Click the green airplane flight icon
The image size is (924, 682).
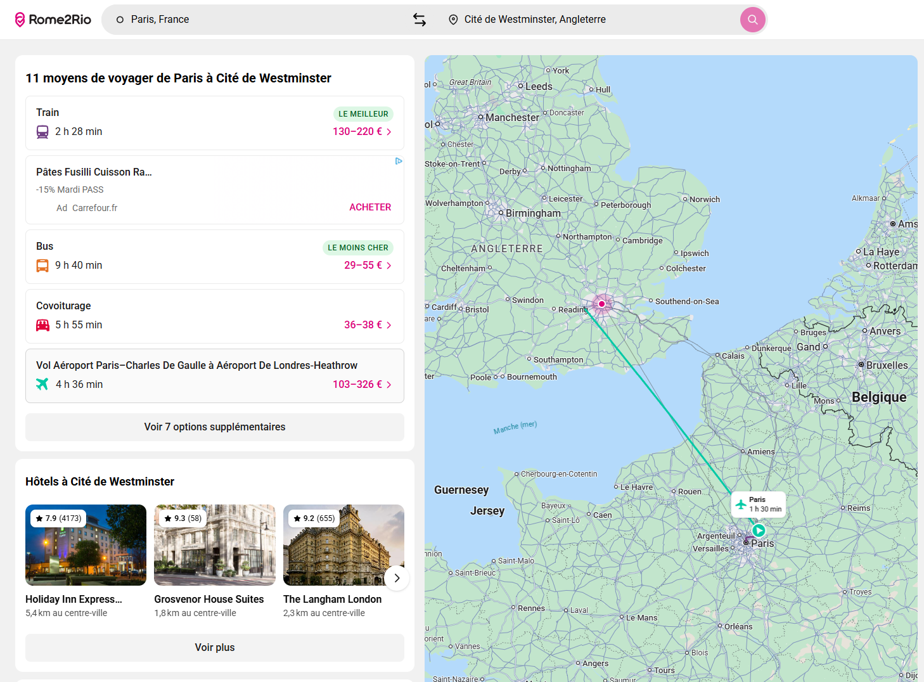click(42, 384)
